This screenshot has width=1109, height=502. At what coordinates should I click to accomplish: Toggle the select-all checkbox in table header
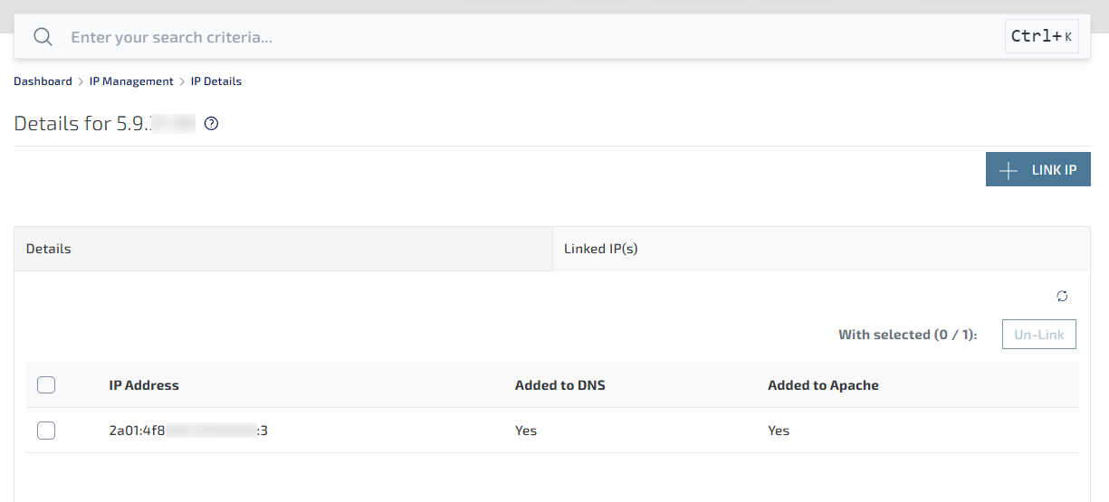tap(46, 385)
